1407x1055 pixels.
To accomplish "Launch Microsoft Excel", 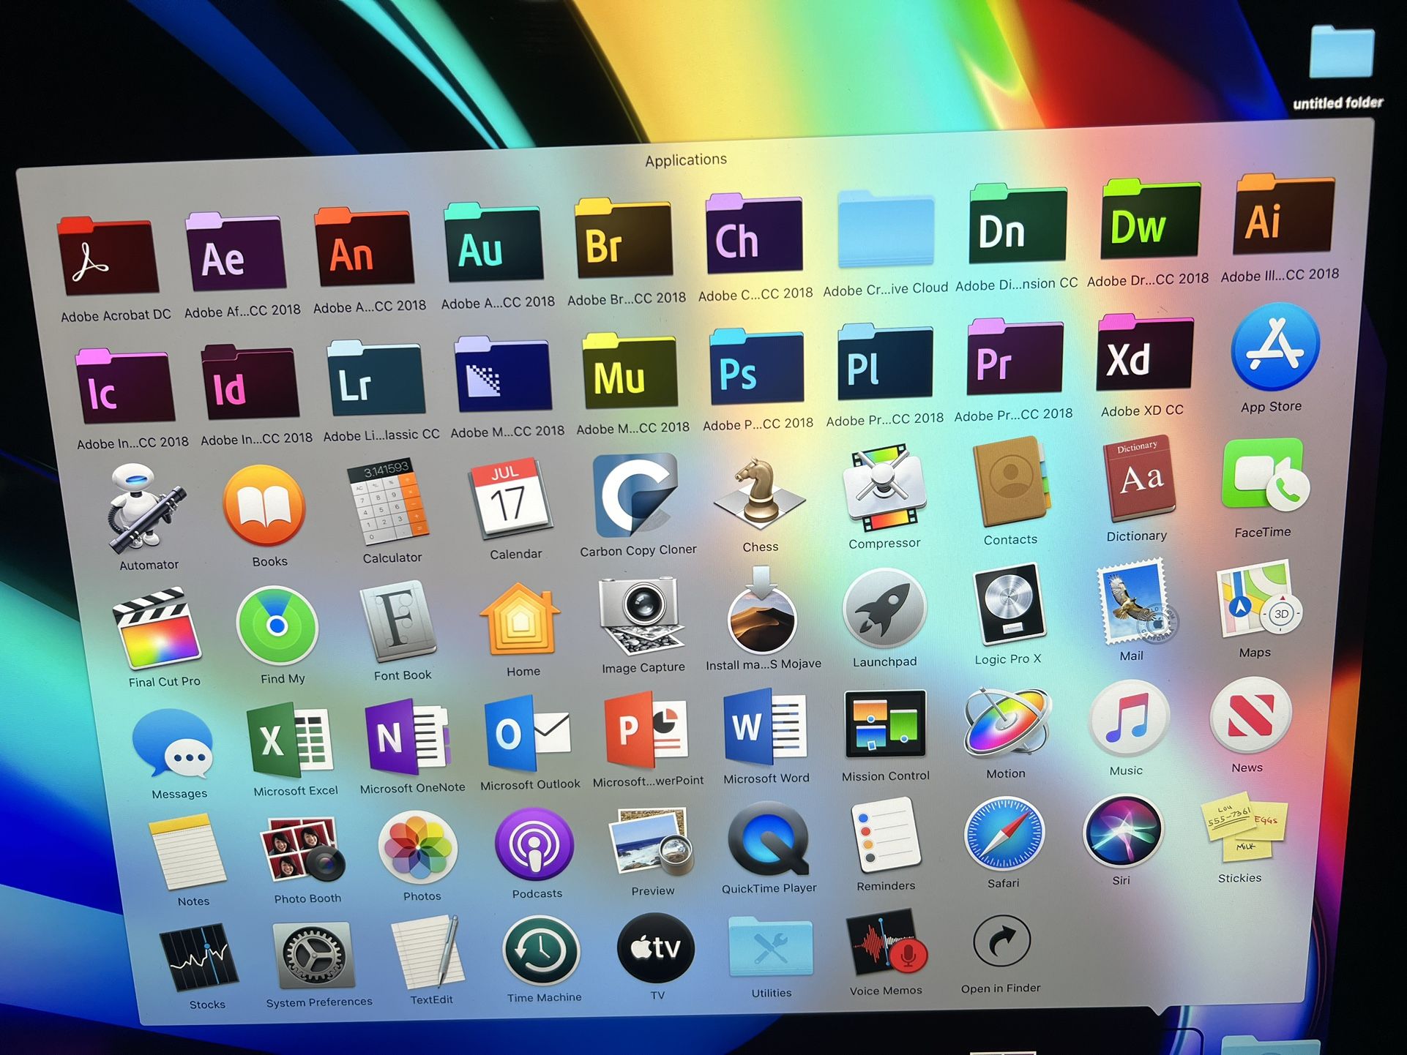I will 291,740.
